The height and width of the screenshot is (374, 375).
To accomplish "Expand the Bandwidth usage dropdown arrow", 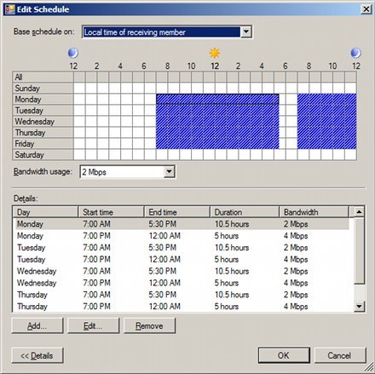I will click(169, 171).
